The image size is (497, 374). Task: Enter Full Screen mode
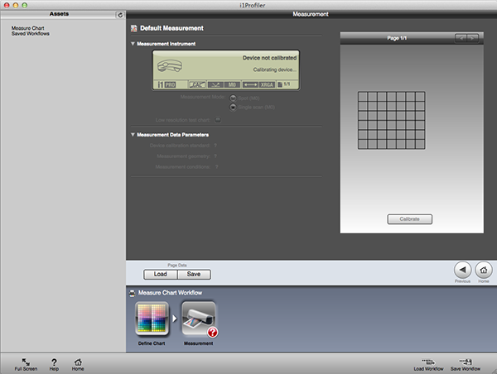pos(26,365)
